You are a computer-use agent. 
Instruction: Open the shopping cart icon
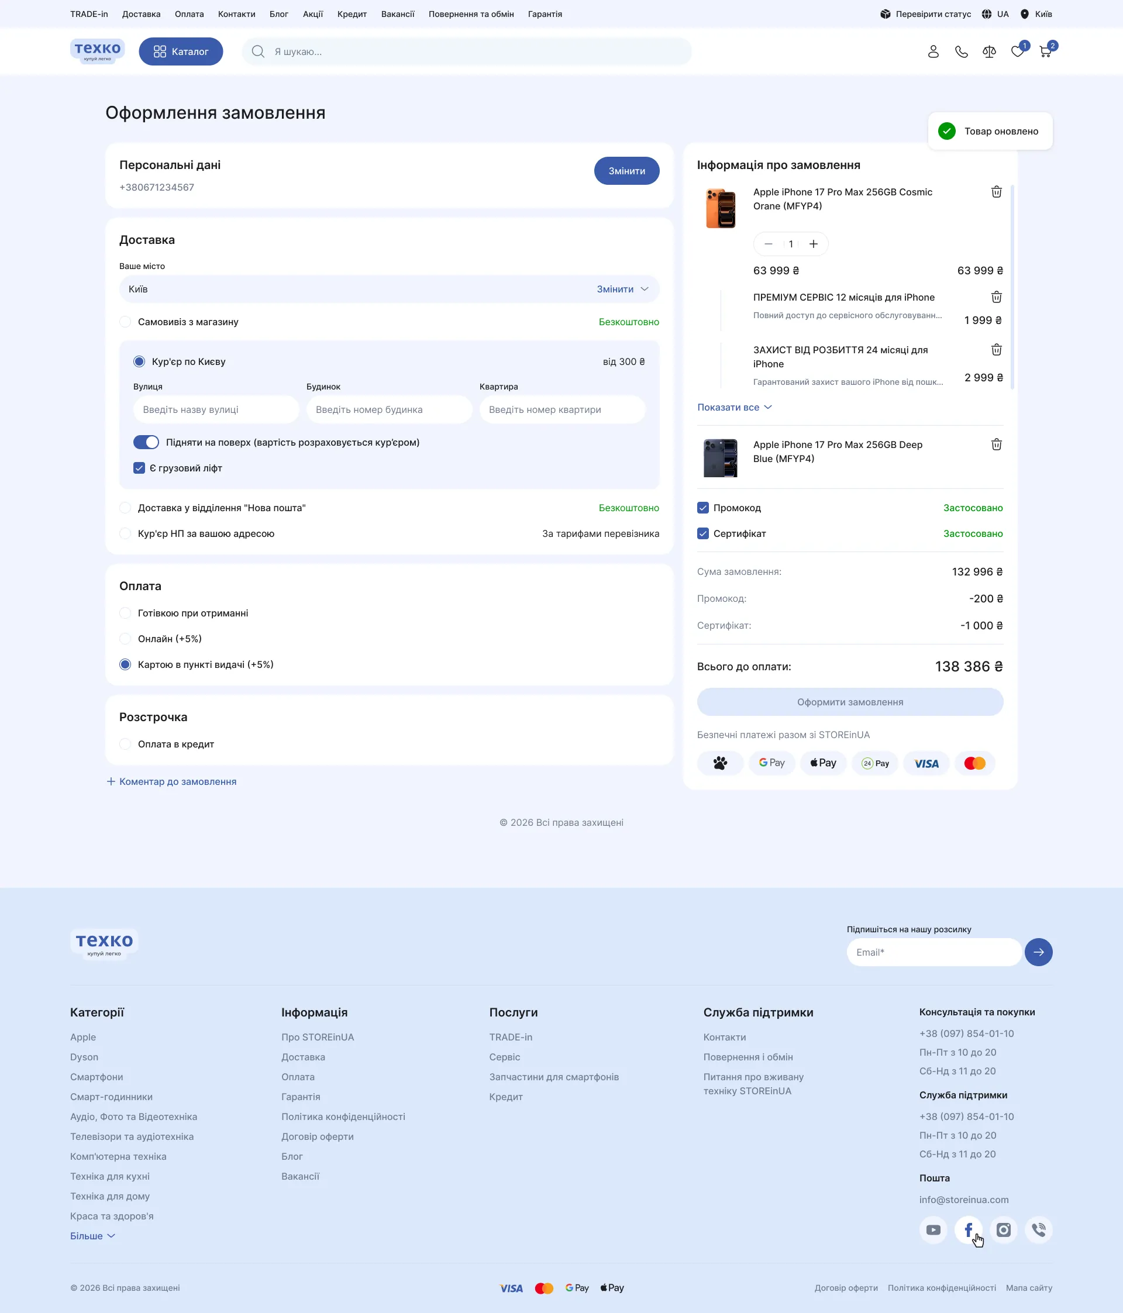point(1045,51)
